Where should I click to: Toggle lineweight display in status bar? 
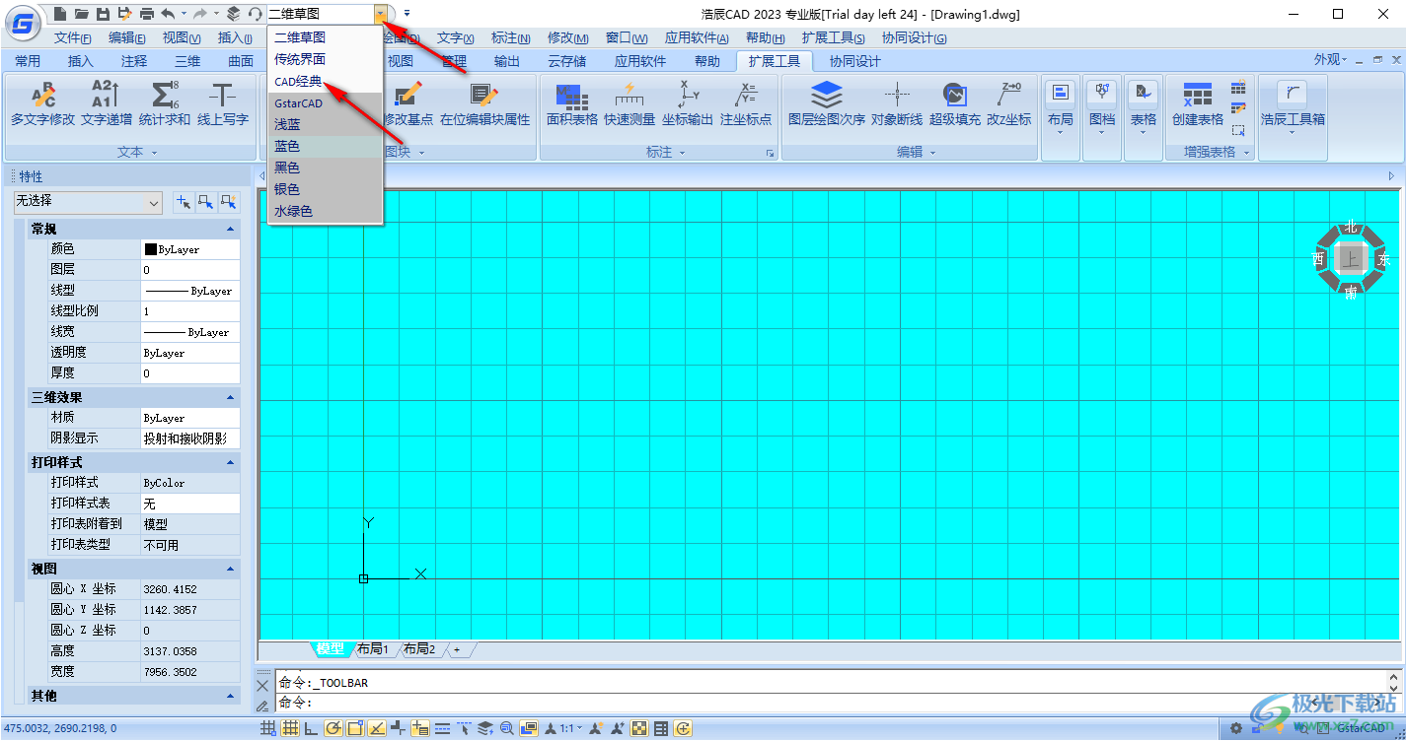tap(442, 729)
